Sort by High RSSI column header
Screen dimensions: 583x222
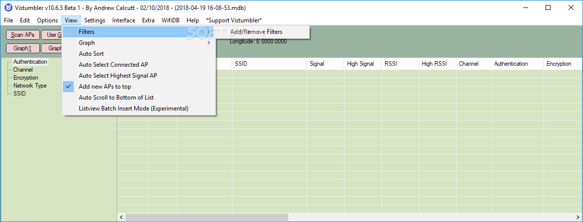pyautogui.click(x=437, y=64)
